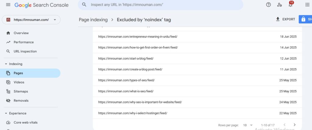Screen dimensions: 312x130
Task: Select Videos under Indexing
Action: (19, 82)
